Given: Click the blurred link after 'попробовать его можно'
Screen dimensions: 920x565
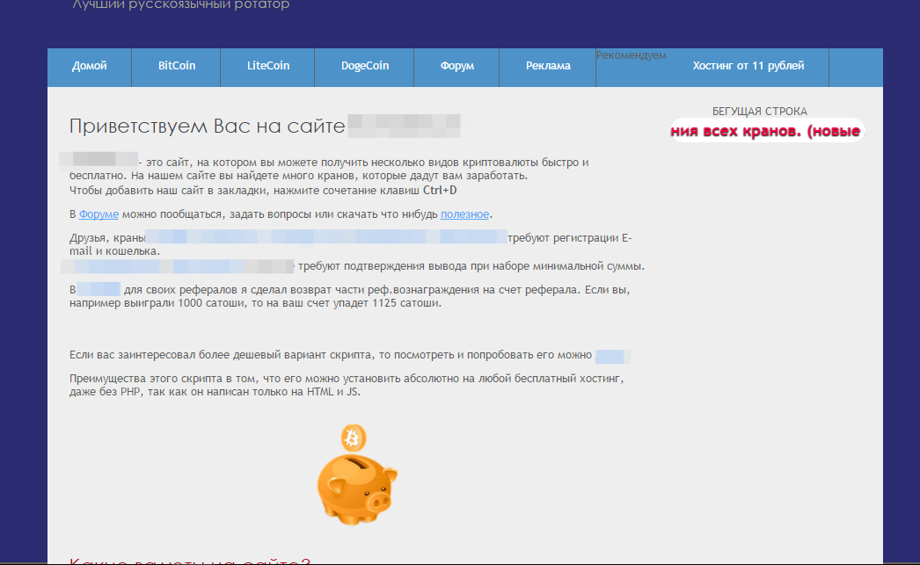Looking at the screenshot, I should coord(612,356).
